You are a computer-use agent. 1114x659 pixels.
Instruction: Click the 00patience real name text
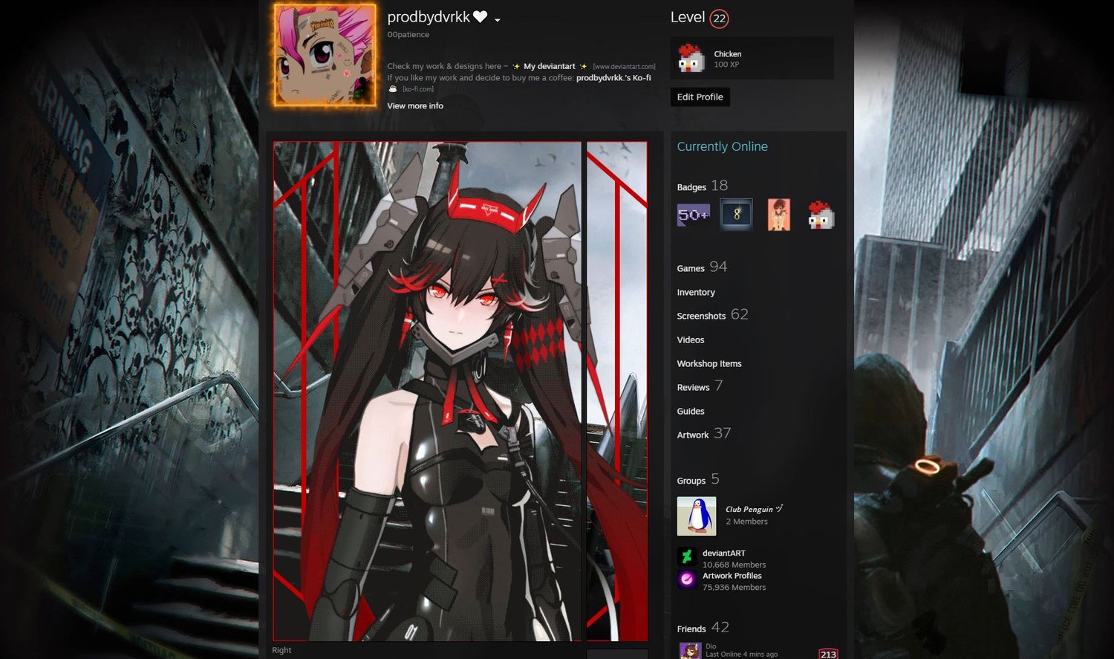click(408, 35)
